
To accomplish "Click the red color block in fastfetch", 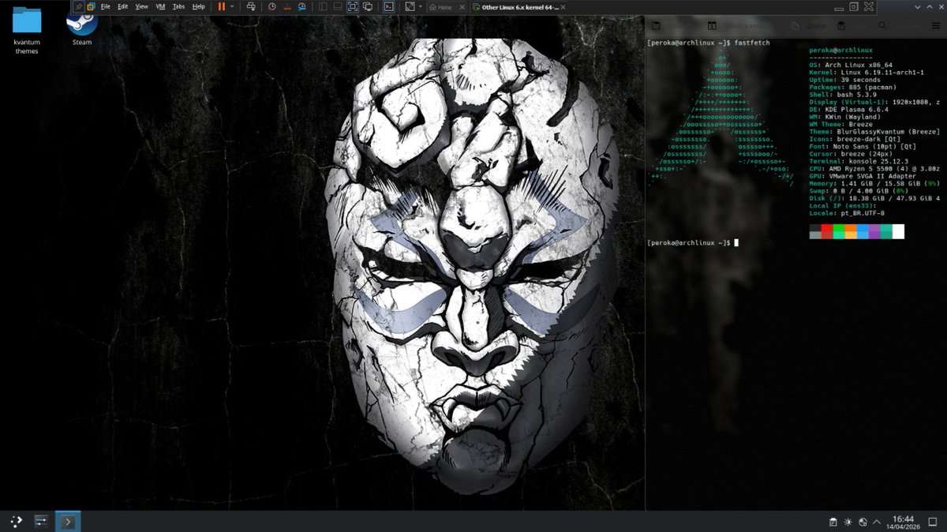I will [827, 231].
